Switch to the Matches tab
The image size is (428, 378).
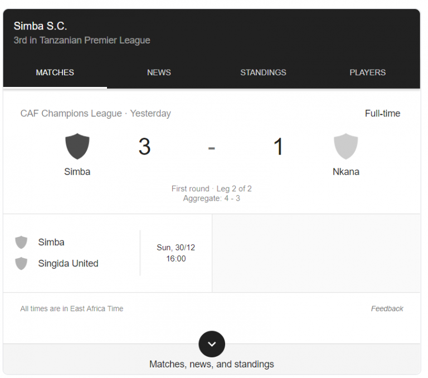55,72
